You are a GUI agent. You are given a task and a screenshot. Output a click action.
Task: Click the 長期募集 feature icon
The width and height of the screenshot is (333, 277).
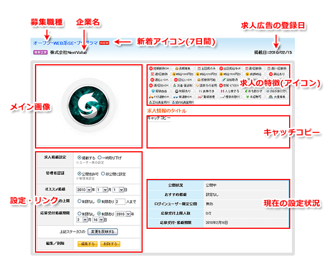click(x=183, y=69)
